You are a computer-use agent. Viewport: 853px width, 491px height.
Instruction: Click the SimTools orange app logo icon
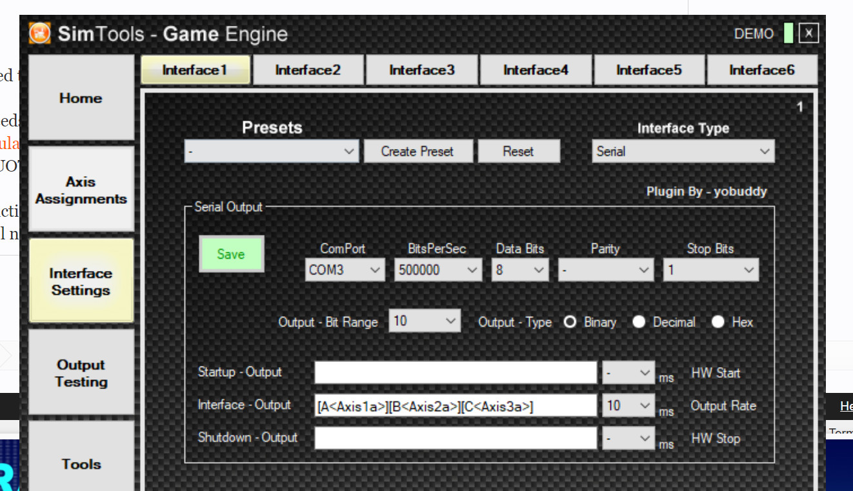(40, 33)
